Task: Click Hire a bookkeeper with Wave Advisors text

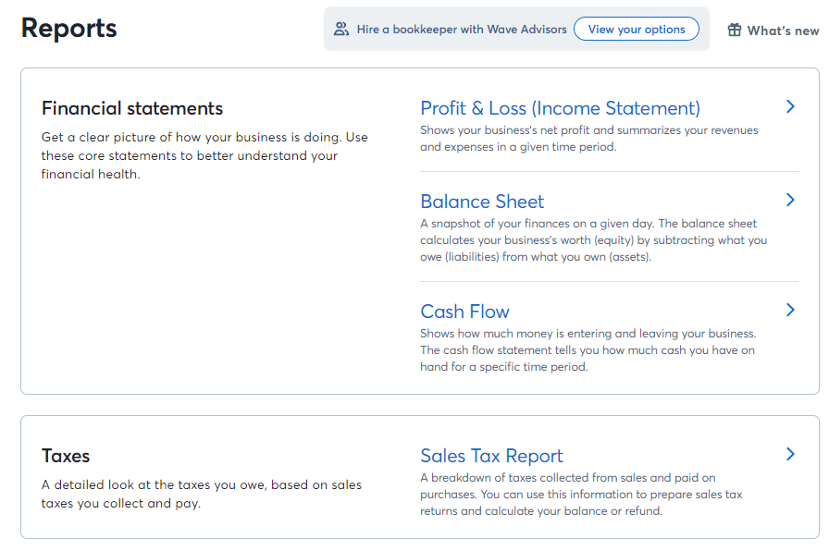Action: point(462,30)
